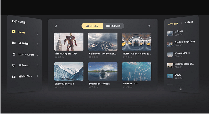
Task: Open the Snow Mountain video thumbnail
Action: [x=69, y=71]
